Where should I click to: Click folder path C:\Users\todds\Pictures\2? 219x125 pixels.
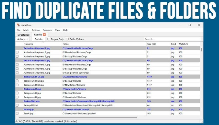tap(76, 109)
